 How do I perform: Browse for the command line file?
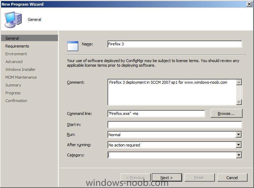pos(226,114)
